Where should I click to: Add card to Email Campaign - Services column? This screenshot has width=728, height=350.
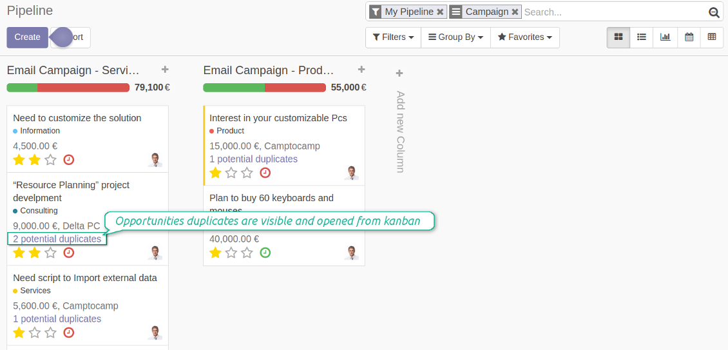[x=165, y=70]
